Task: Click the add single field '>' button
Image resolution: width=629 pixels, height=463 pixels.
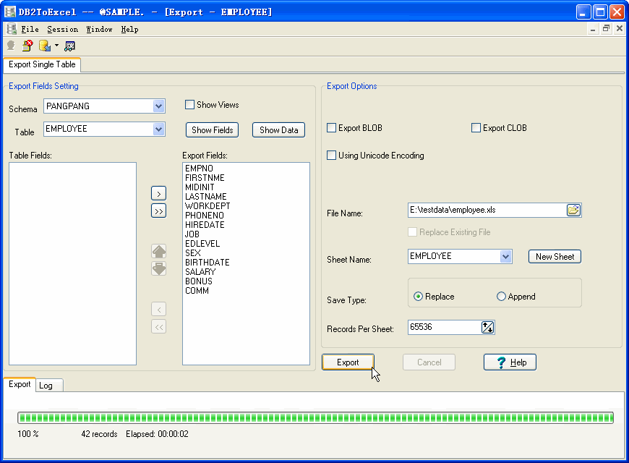Action: 159,194
